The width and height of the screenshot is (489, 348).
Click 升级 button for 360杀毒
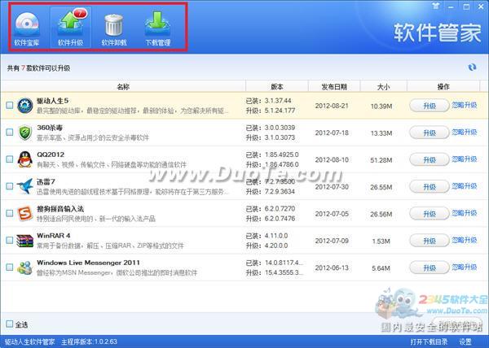[430, 133]
